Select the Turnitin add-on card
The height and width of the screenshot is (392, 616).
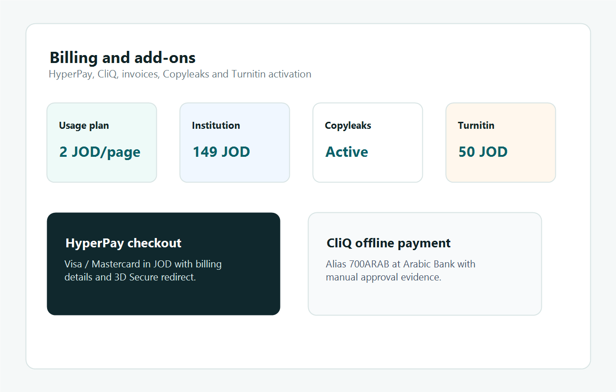[x=501, y=142]
